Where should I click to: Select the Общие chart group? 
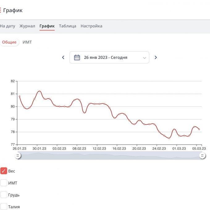(9, 42)
